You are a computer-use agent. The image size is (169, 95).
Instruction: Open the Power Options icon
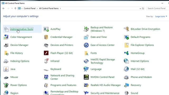[6, 85]
